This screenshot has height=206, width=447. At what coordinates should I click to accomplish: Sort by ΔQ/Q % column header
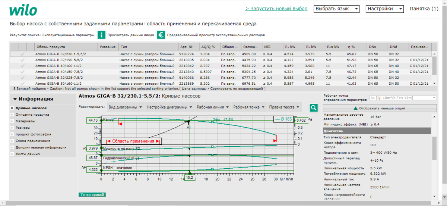click(210, 47)
